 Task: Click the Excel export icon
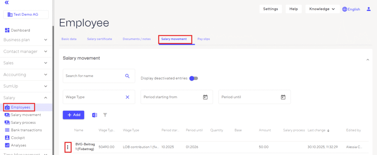pyautogui.click(x=95, y=115)
